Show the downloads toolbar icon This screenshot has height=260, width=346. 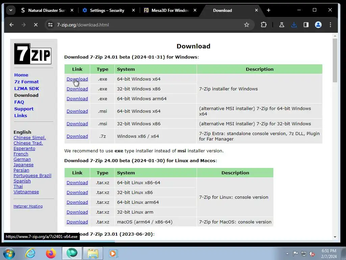point(294,25)
